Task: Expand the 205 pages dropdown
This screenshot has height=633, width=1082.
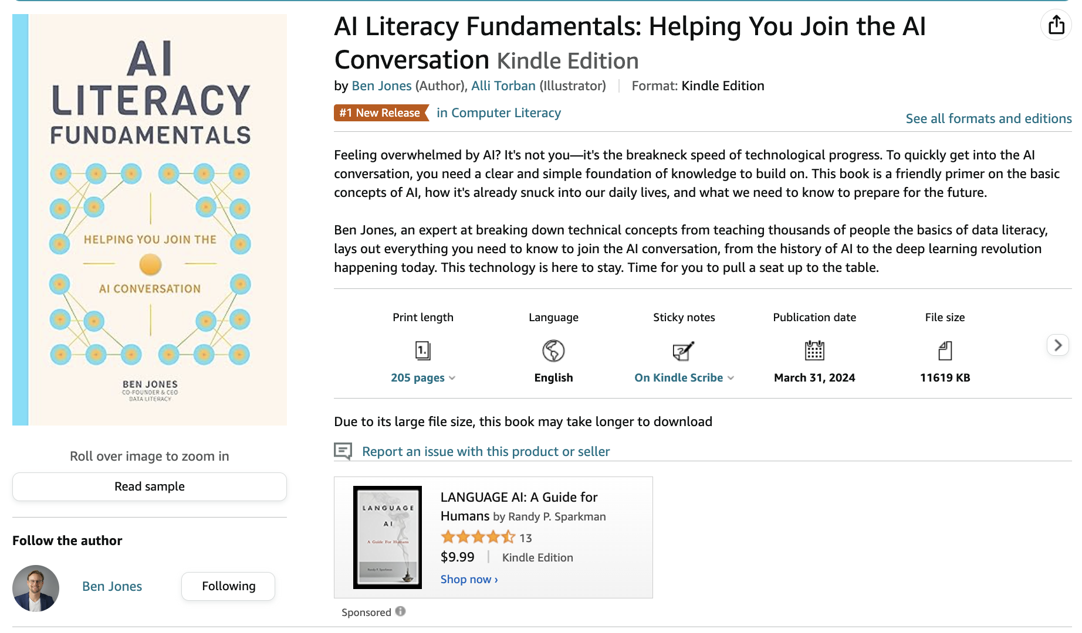Action: point(422,377)
